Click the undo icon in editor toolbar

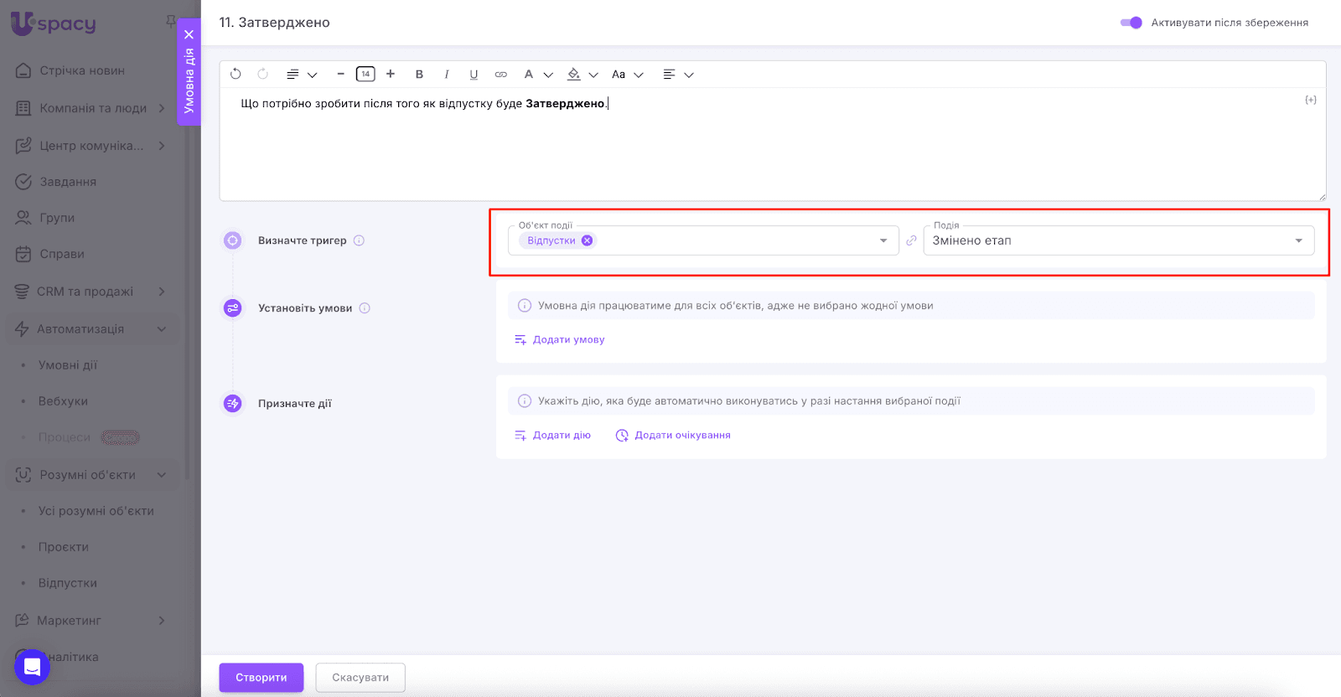tap(236, 74)
